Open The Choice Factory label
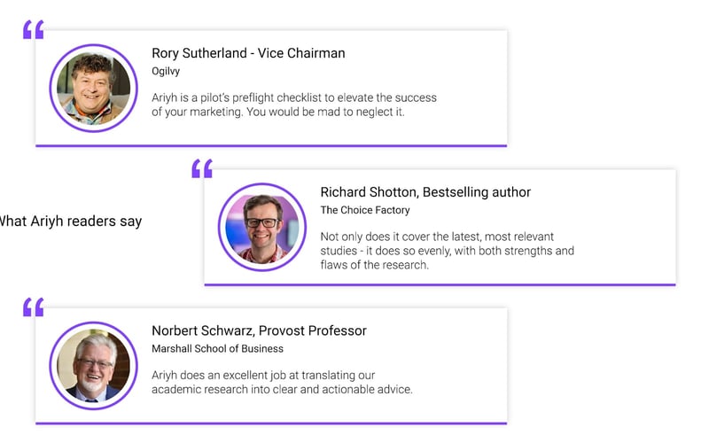Screen dimensions: 709x443 pos(365,210)
